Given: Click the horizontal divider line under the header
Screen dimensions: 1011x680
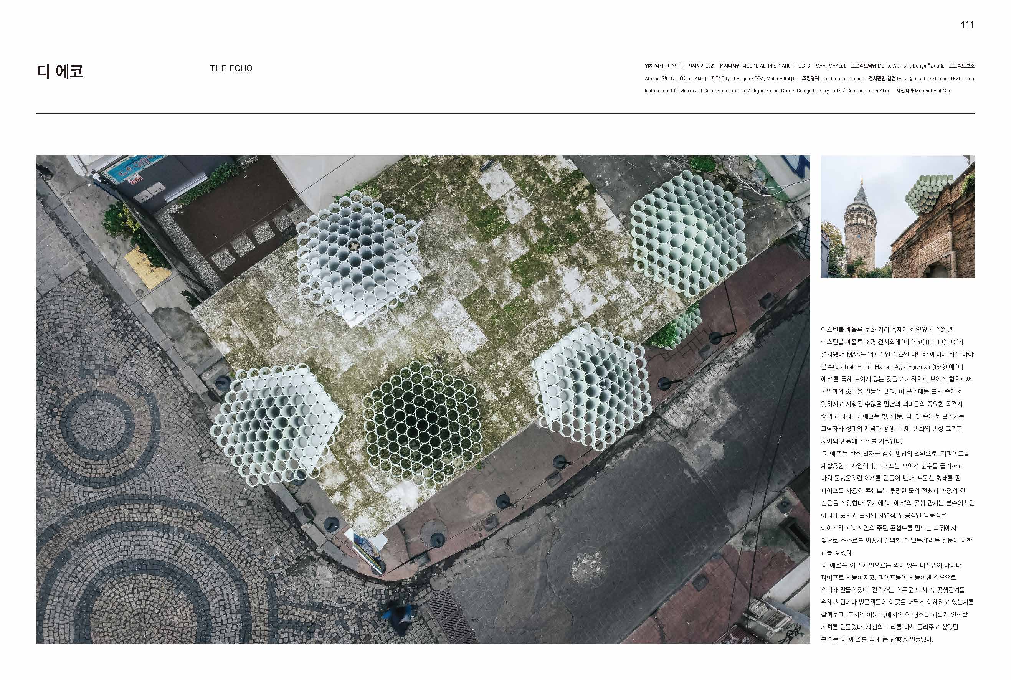Looking at the screenshot, I should (x=505, y=114).
